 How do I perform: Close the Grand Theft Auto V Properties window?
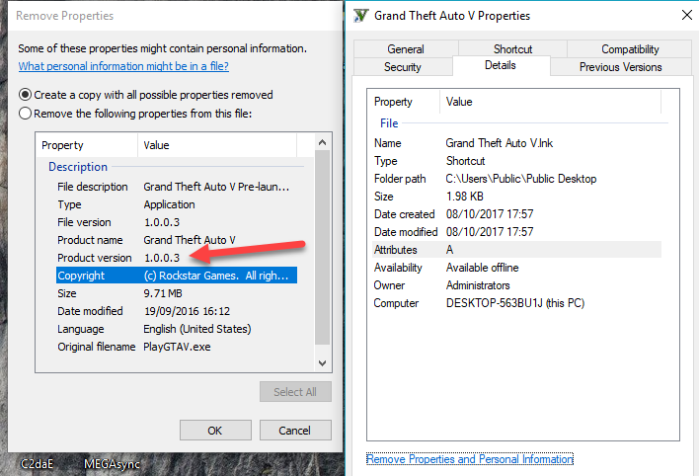(687, 15)
